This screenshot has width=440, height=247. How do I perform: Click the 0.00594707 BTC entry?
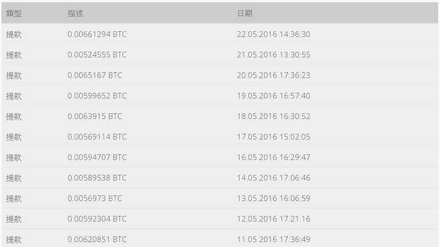pos(97,157)
